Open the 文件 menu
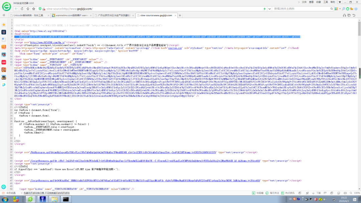 coord(304,2)
